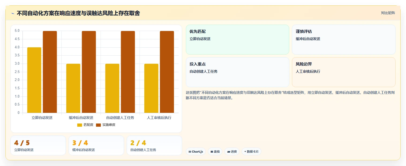Screen dimensions: 406x166
Task: Click the 匹配度 bar for 人工审核后执行
Action: [151, 88]
